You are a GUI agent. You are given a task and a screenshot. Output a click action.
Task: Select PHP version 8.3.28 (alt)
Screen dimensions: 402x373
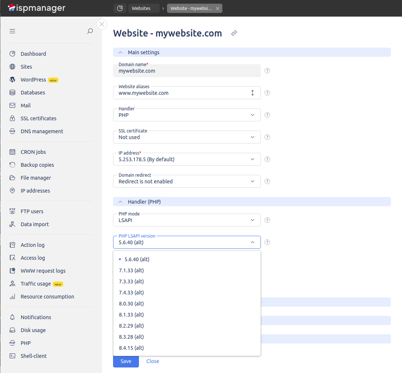(132, 337)
